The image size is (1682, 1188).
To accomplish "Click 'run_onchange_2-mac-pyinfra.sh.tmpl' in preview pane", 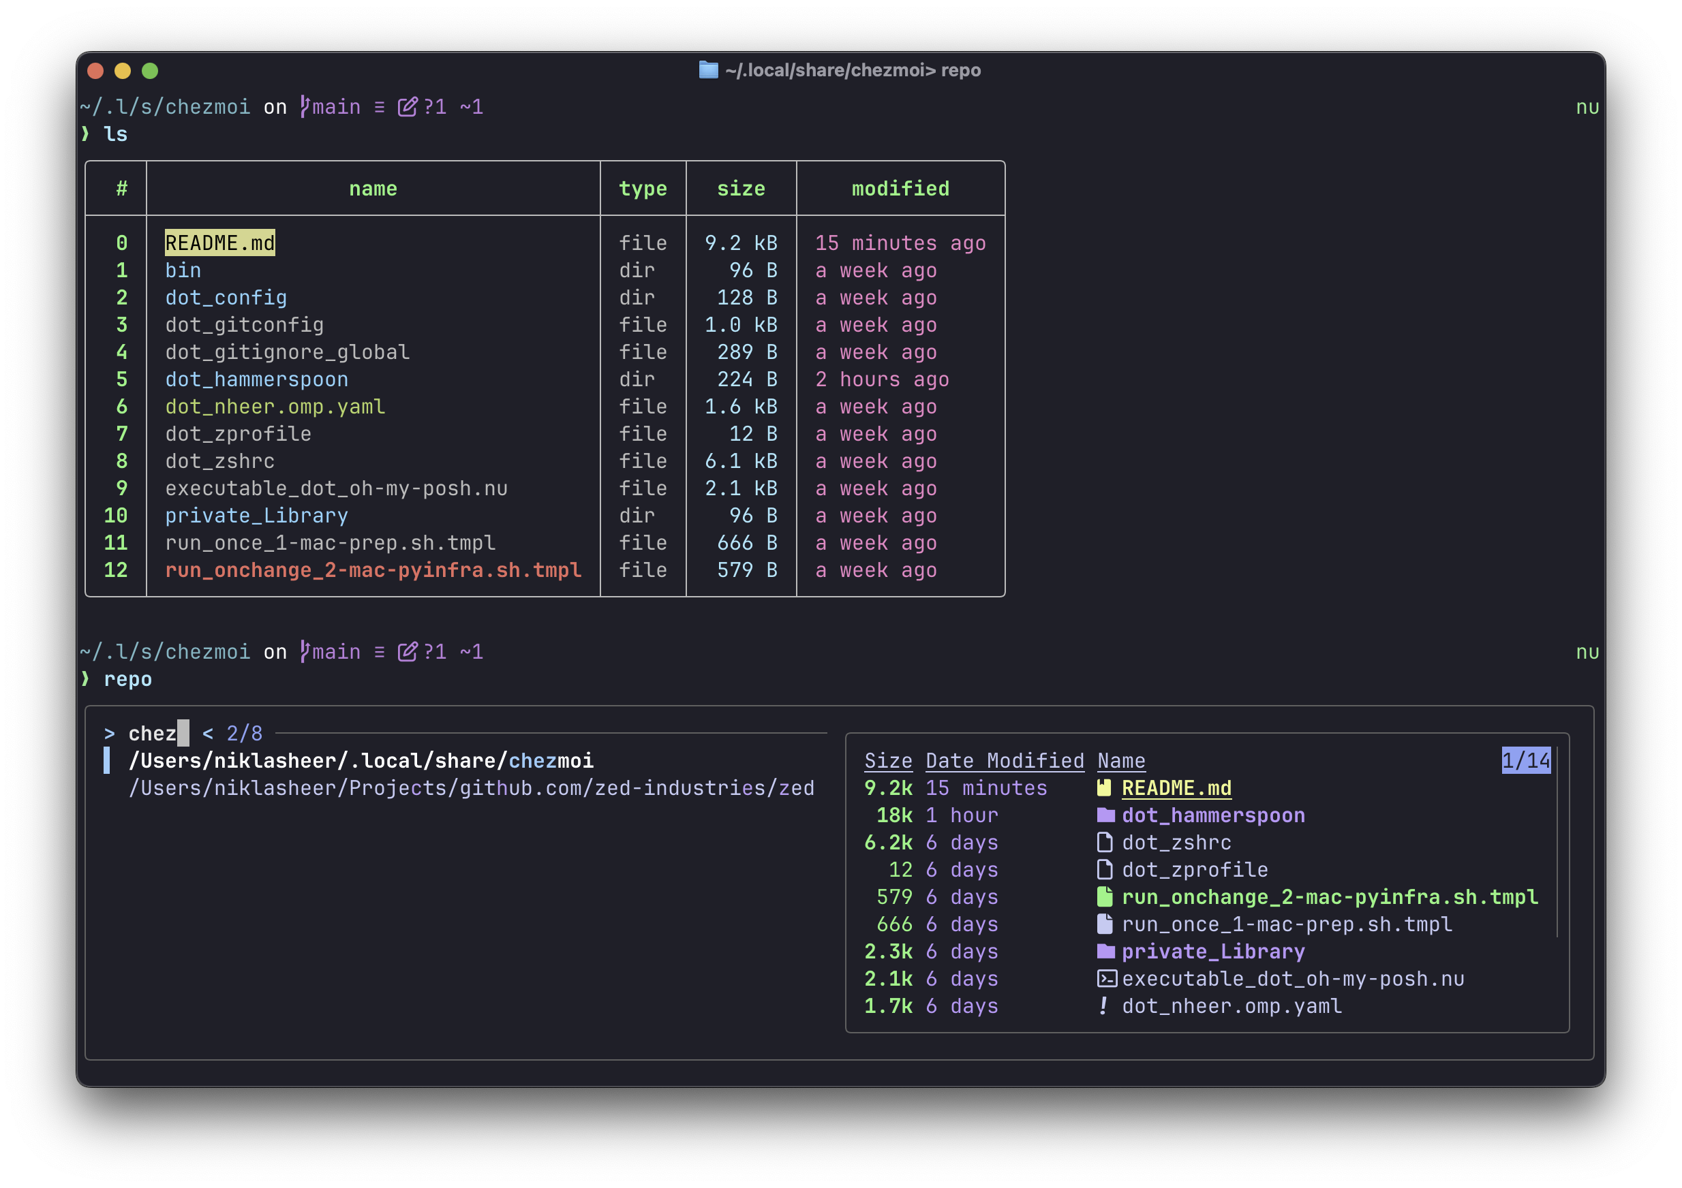I will click(x=1330, y=896).
